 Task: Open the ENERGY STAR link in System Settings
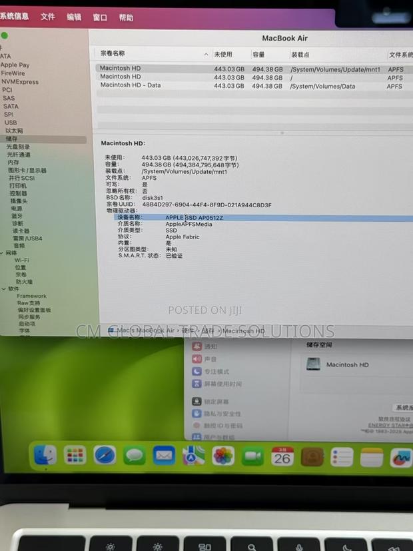(x=390, y=425)
